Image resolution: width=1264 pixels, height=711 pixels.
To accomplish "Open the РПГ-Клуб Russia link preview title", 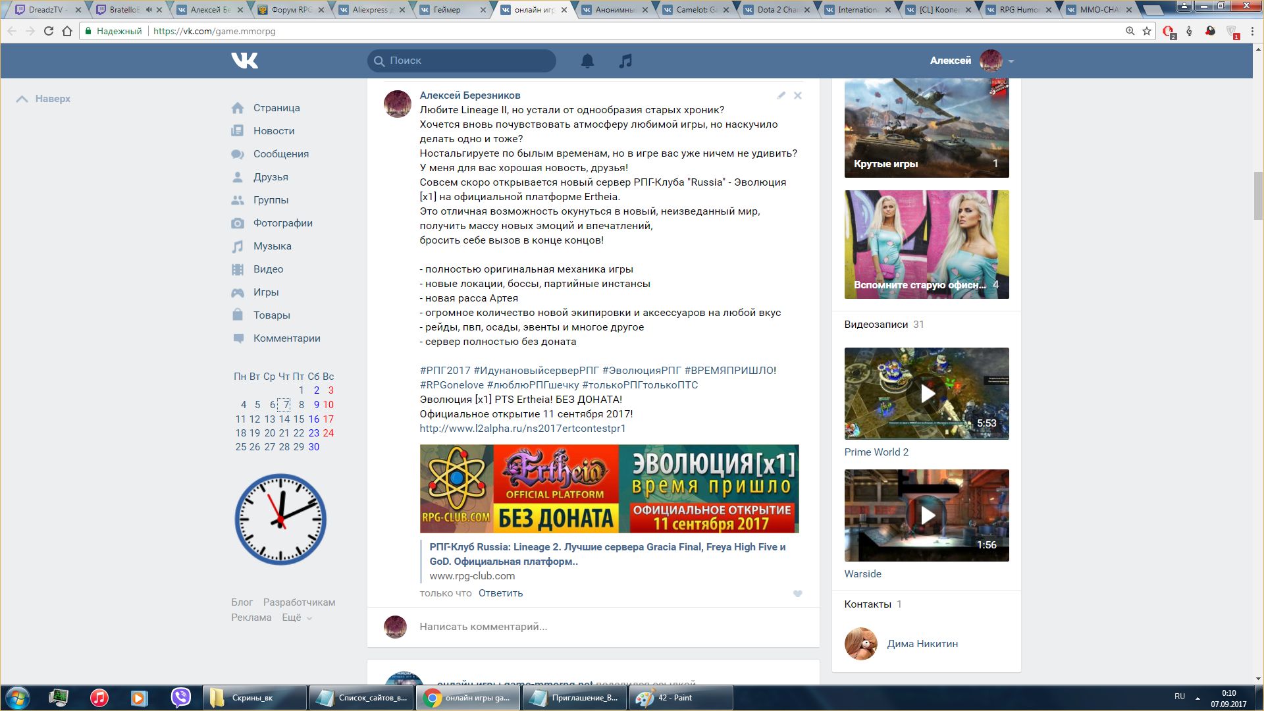I will (607, 554).
